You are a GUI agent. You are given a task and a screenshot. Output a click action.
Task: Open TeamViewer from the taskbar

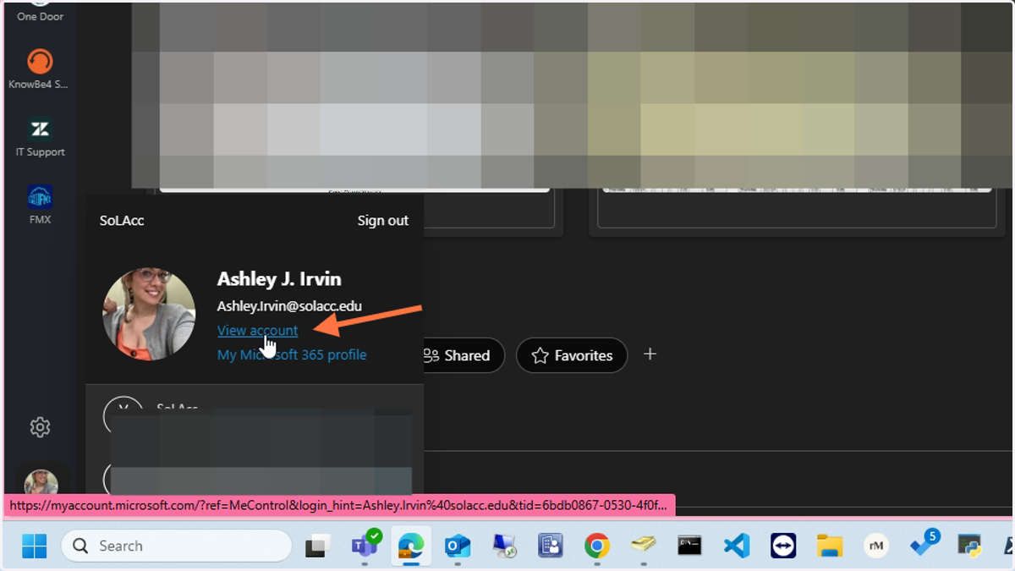pyautogui.click(x=783, y=546)
